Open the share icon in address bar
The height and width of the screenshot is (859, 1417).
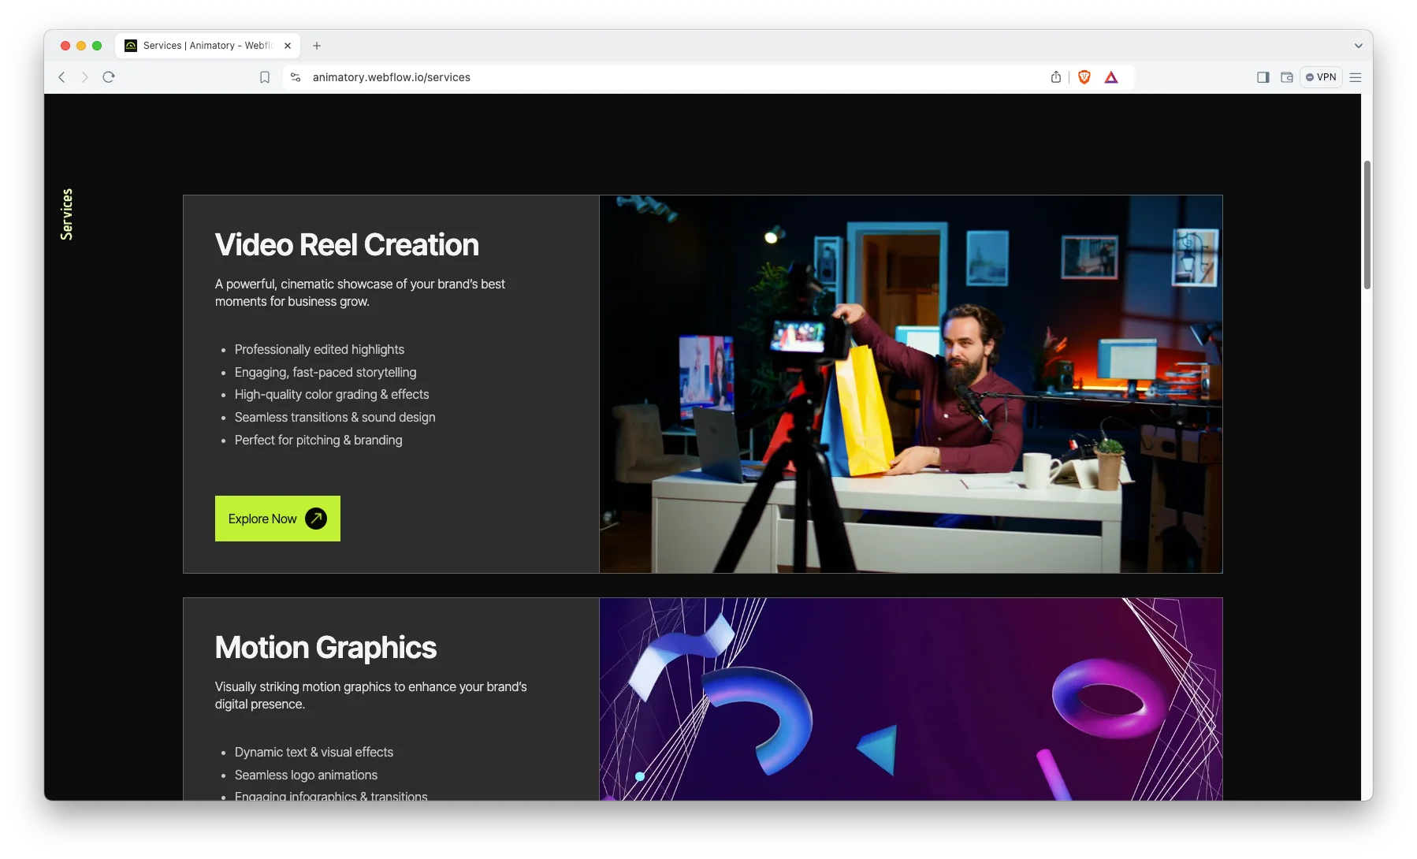click(1056, 77)
